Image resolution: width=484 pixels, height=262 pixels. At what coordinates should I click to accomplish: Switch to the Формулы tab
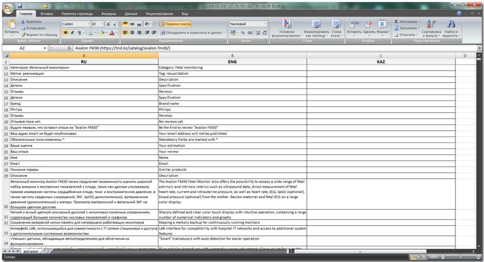[x=109, y=14]
